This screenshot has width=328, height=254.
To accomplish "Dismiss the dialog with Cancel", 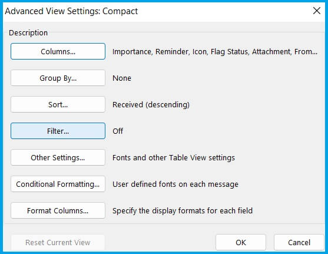I will (299, 242).
